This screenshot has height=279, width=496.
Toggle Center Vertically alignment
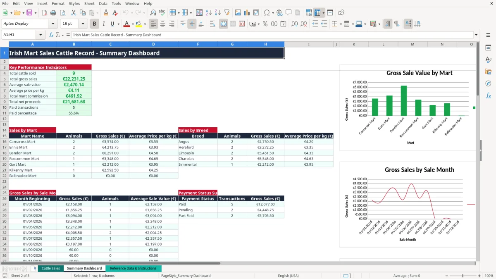[x=192, y=24]
